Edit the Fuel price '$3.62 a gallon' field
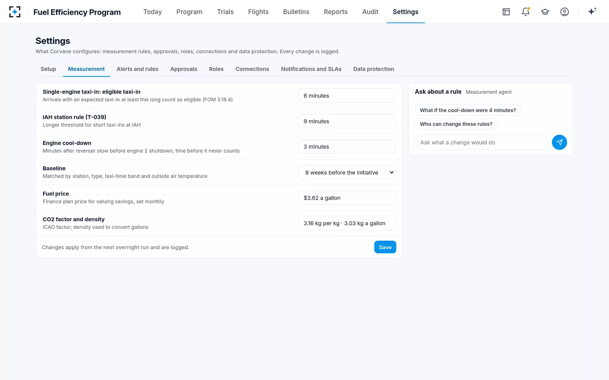Screen dimensions: 609x380 click(x=347, y=198)
